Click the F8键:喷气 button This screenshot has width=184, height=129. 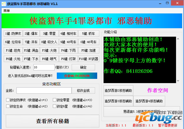click(x=49, y=59)
